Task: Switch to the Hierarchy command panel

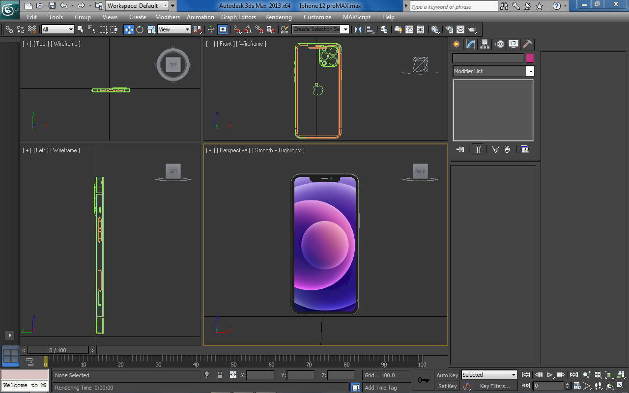Action: (x=485, y=44)
